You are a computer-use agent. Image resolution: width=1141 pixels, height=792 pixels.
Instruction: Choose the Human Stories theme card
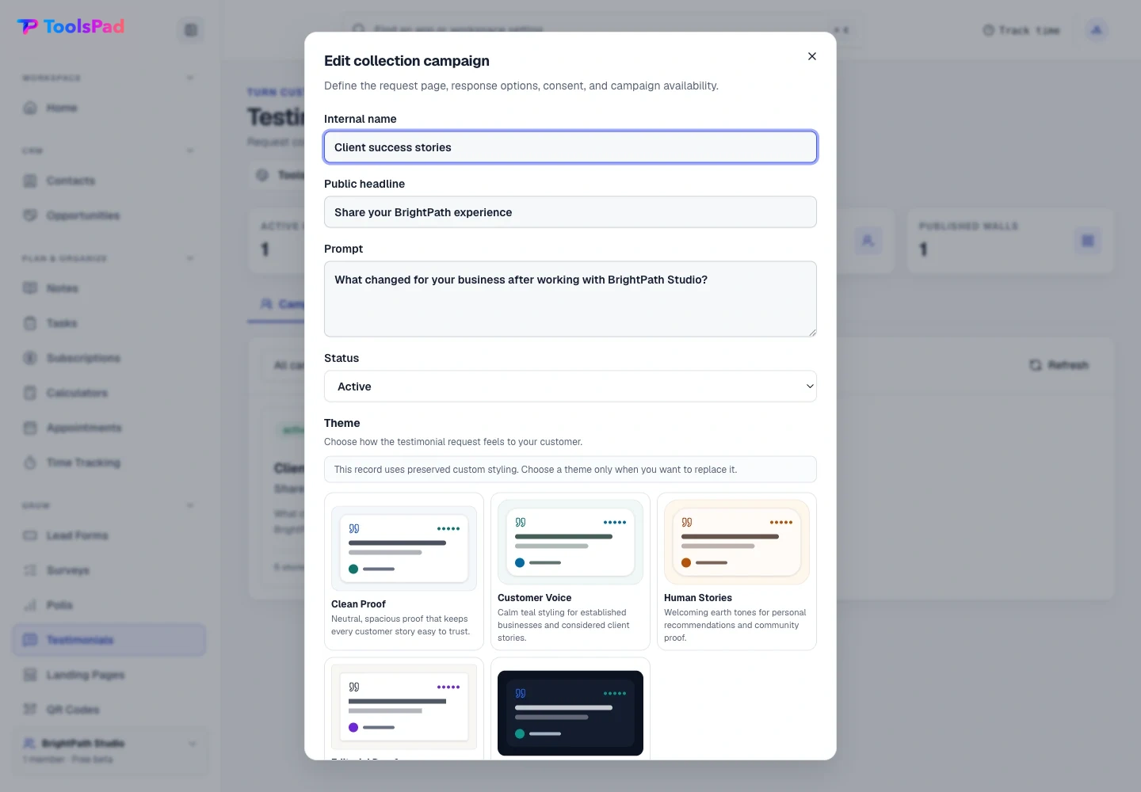(737, 572)
